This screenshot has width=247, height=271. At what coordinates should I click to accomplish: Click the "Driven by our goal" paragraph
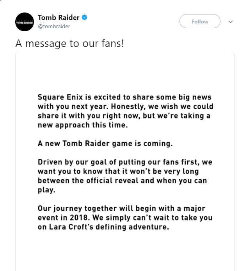point(125,176)
